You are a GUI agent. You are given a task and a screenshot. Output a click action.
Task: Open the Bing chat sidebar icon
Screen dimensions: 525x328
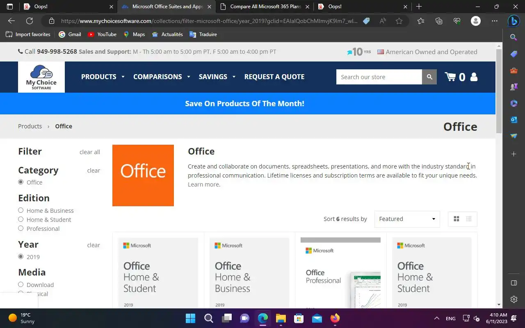514,21
